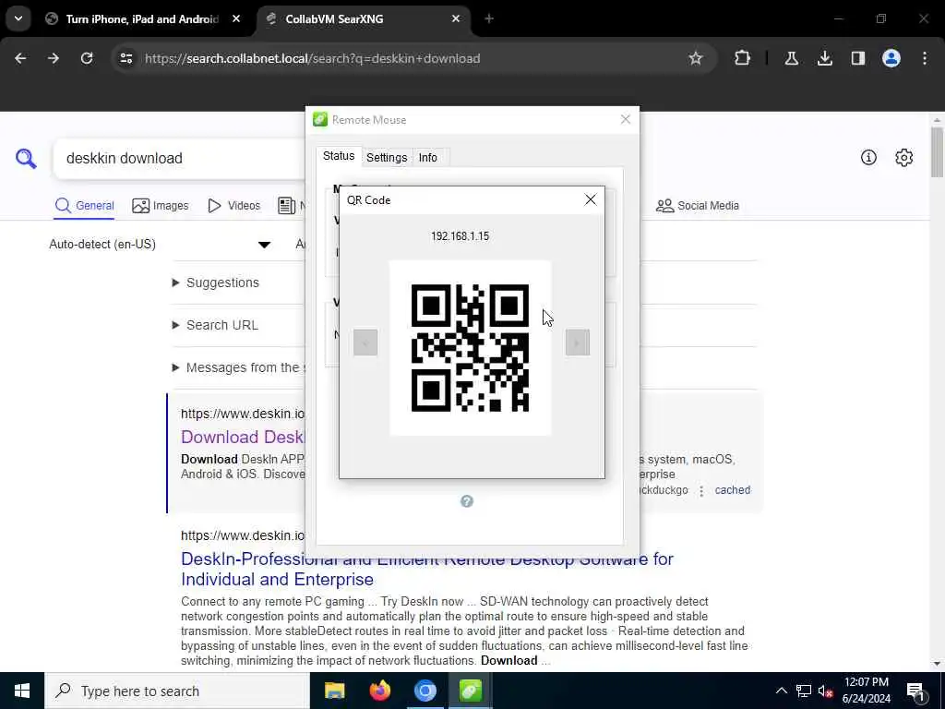This screenshot has height=709, width=945.
Task: Open the Windows Start menu
Action: (x=22, y=691)
